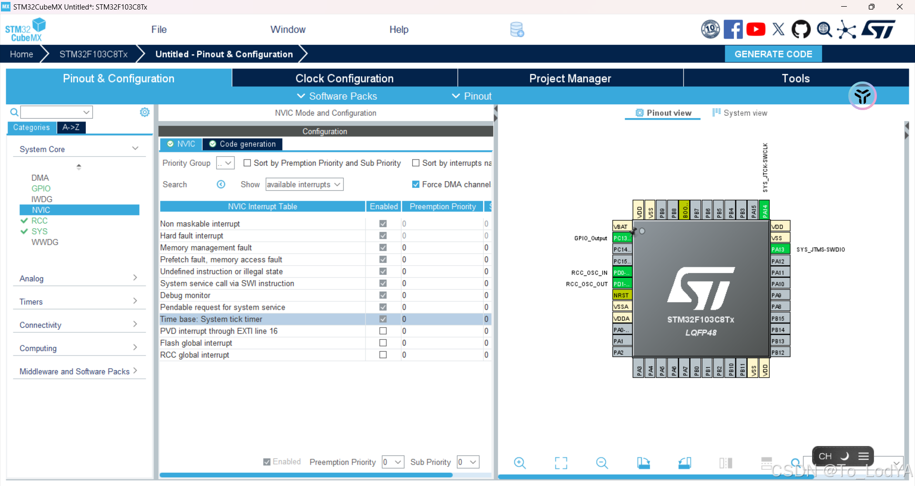Screen dimensions: 915x486
Task: Click the NRST pin on chip
Action: [x=622, y=295]
